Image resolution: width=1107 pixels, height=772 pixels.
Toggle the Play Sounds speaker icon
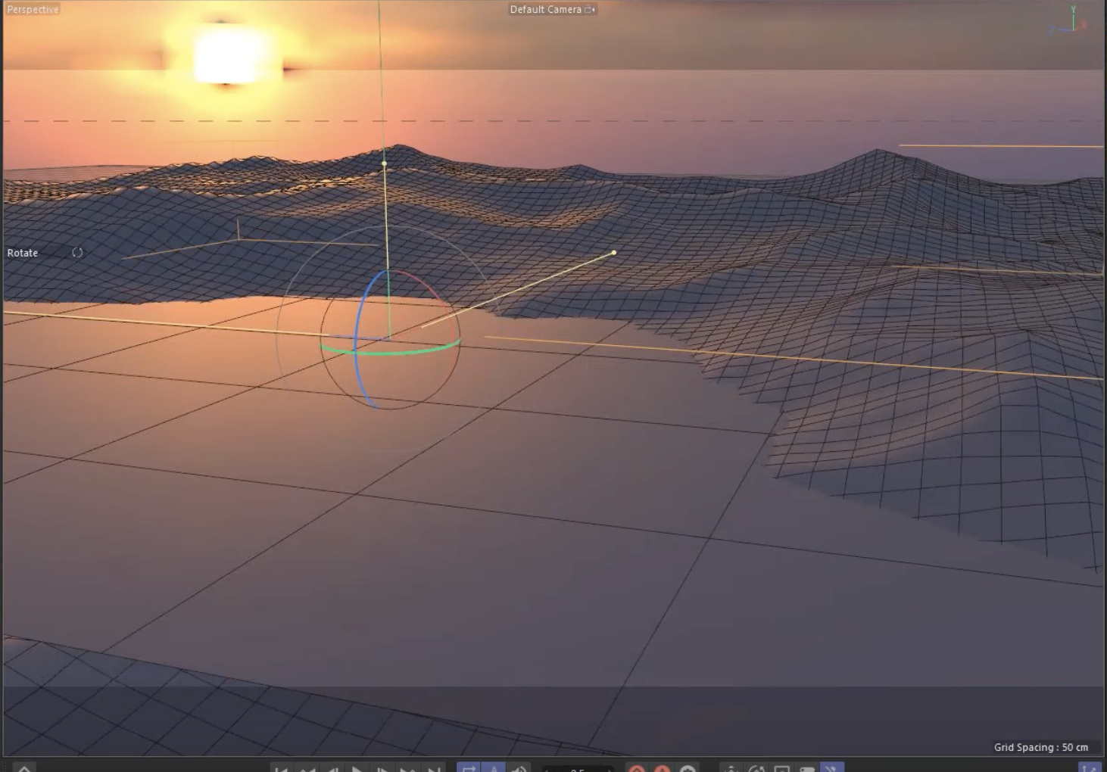[x=519, y=768]
